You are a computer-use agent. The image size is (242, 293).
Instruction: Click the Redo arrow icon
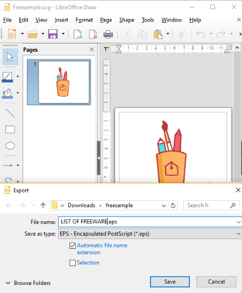pyautogui.click(x=221, y=34)
